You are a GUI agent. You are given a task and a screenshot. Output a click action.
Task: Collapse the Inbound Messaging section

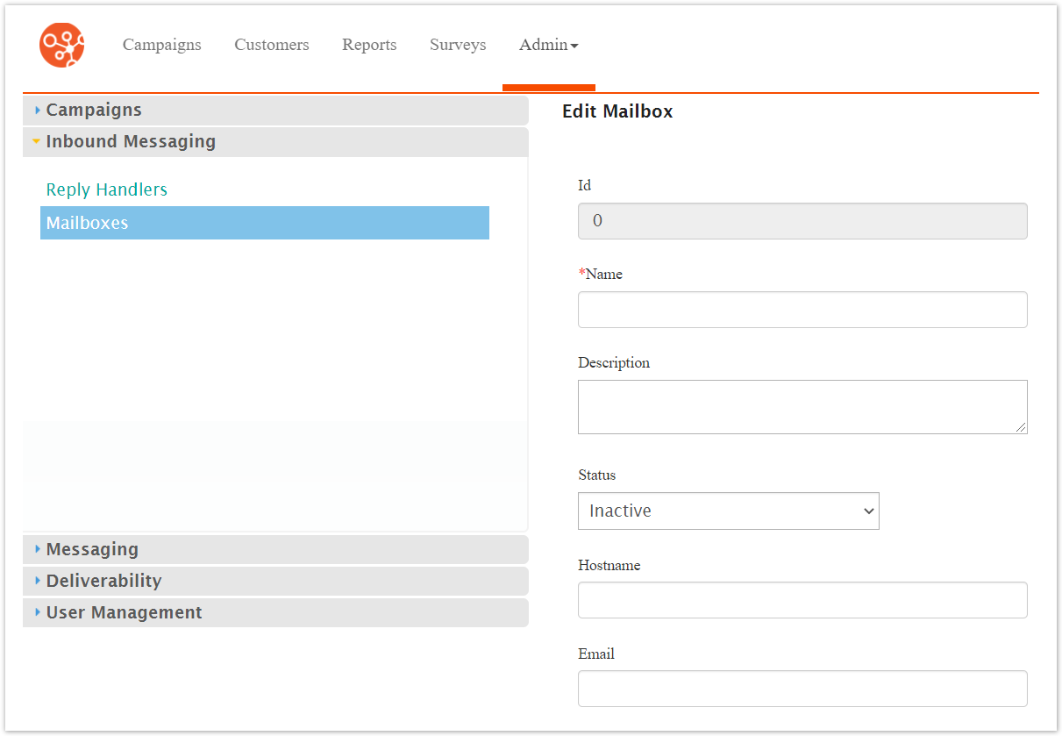[x=131, y=141]
